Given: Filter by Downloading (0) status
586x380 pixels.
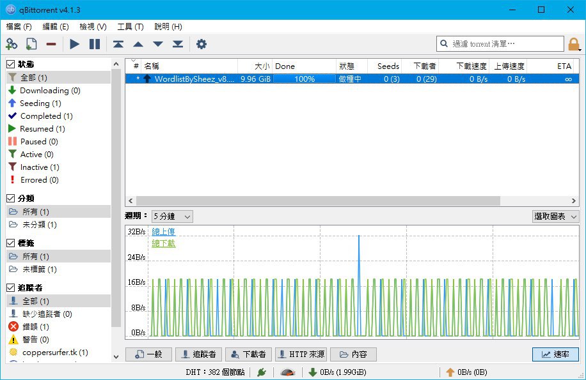Looking at the screenshot, I should [50, 90].
